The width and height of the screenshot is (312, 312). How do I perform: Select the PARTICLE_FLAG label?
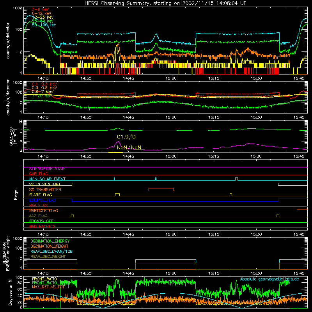tap(44, 211)
